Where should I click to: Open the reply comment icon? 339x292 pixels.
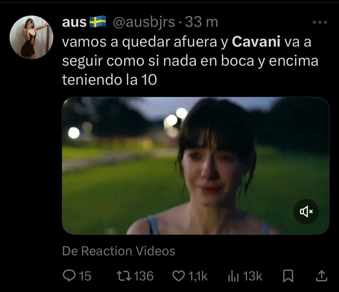point(69,276)
